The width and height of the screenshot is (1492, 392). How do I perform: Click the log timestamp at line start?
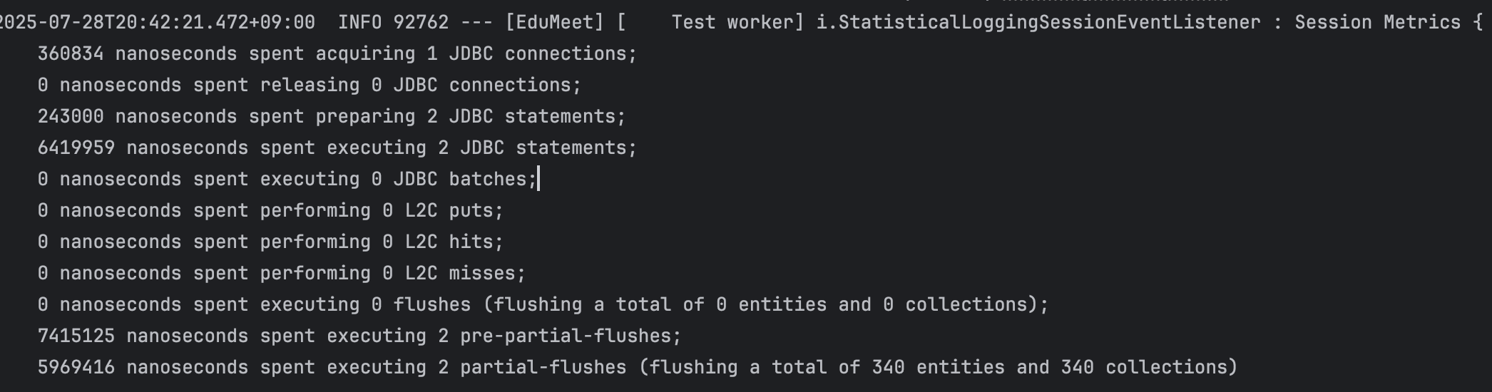tap(155, 22)
